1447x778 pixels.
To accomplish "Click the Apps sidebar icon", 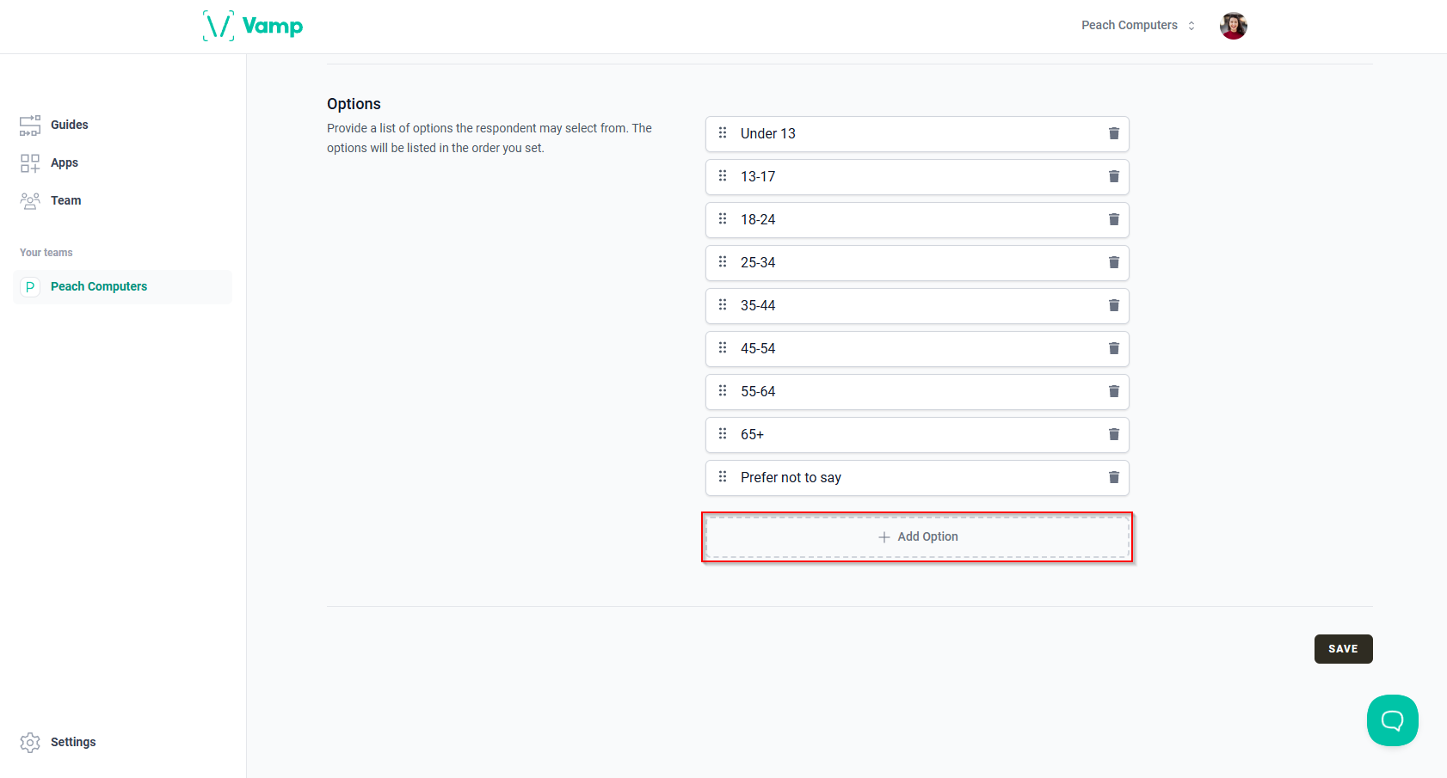I will click(30, 163).
